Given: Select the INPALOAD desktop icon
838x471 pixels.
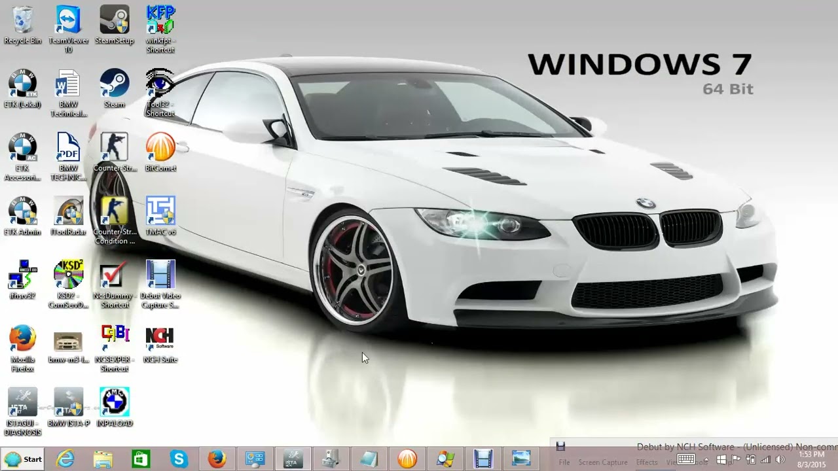Looking at the screenshot, I should 115,408.
